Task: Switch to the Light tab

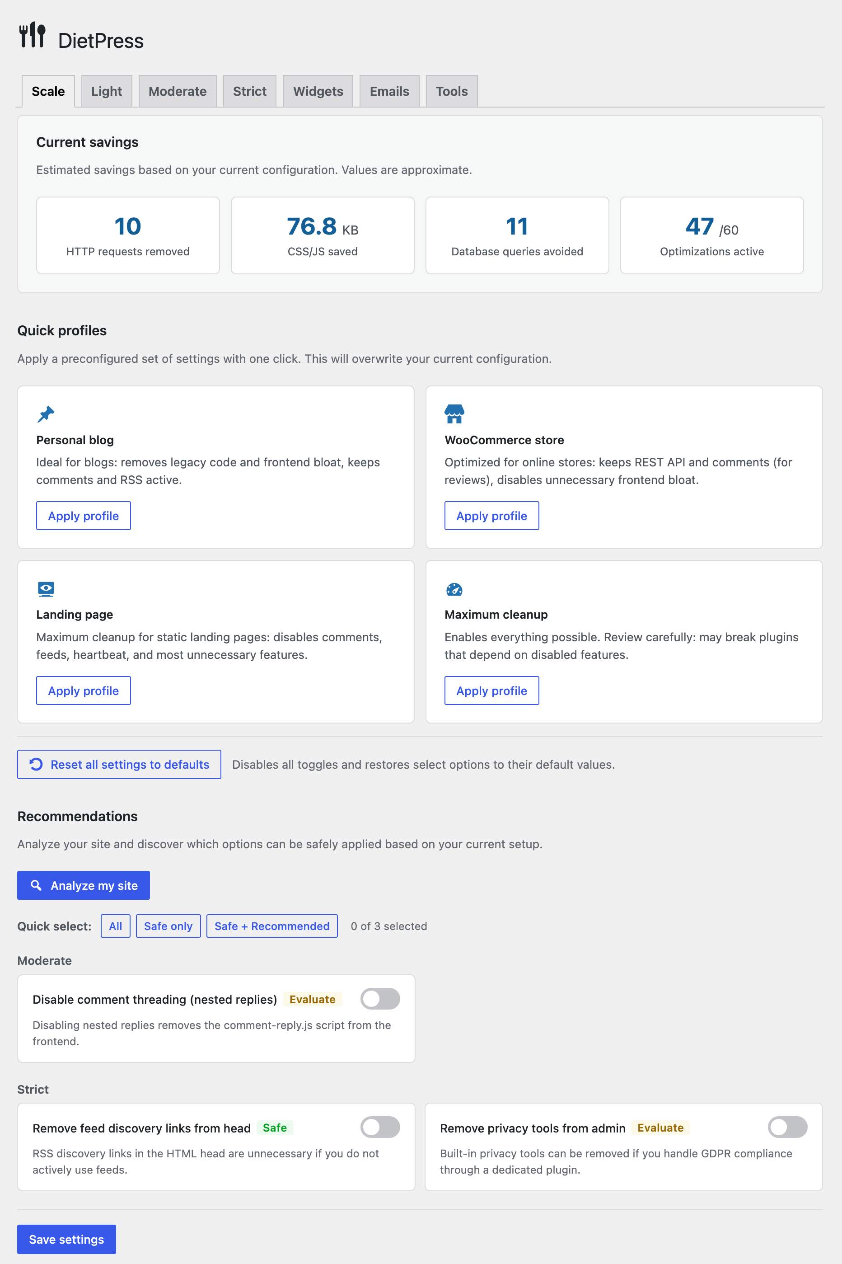Action: pyautogui.click(x=106, y=91)
